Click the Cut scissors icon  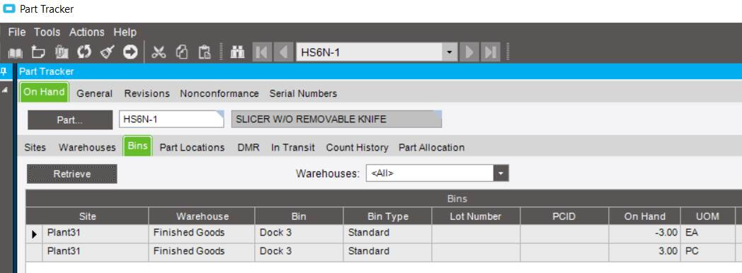pos(159,52)
